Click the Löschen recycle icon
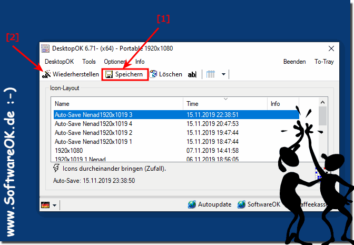Viewport: 354px width, 245px height. point(153,74)
